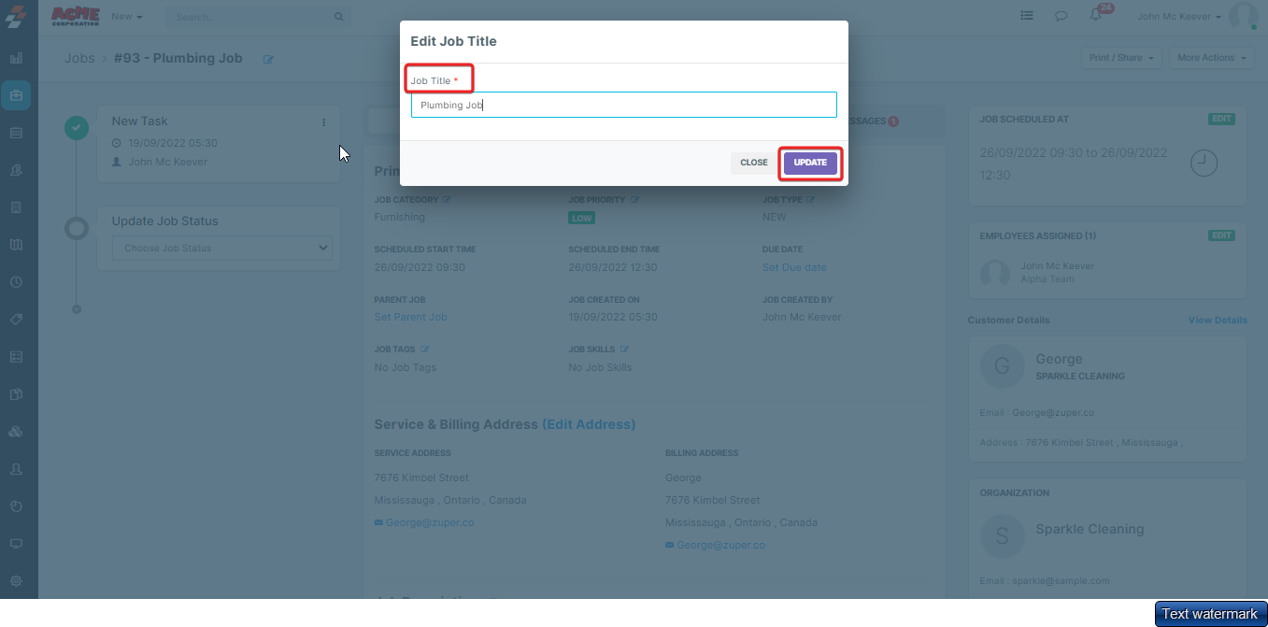Click the edit icon next to Job Priority
Image resolution: width=1268 pixels, height=627 pixels.
[634, 199]
